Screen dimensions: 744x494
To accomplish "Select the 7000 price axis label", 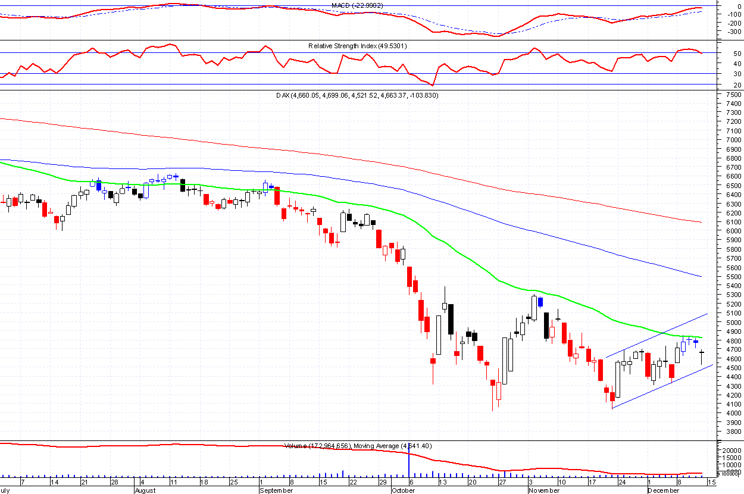I will pyautogui.click(x=733, y=140).
